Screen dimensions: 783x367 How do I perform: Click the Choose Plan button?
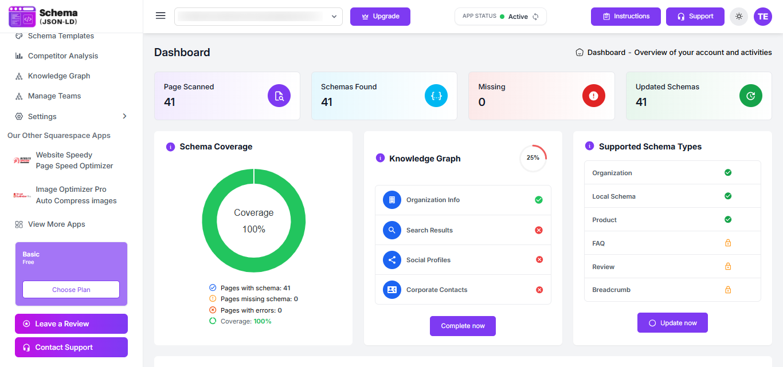[x=71, y=290]
